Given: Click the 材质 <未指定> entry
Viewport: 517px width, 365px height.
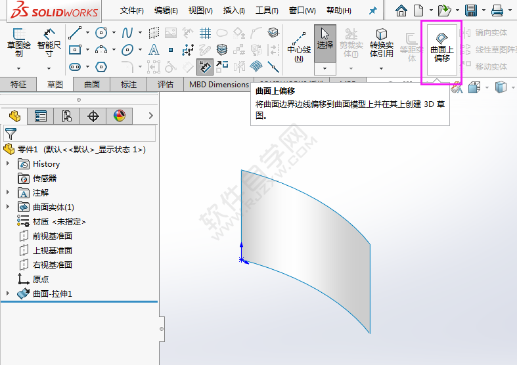Looking at the screenshot, I should tap(59, 222).
